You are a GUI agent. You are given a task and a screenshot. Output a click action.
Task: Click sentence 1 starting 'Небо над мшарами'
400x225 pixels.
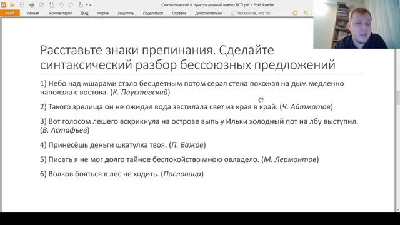[192, 87]
